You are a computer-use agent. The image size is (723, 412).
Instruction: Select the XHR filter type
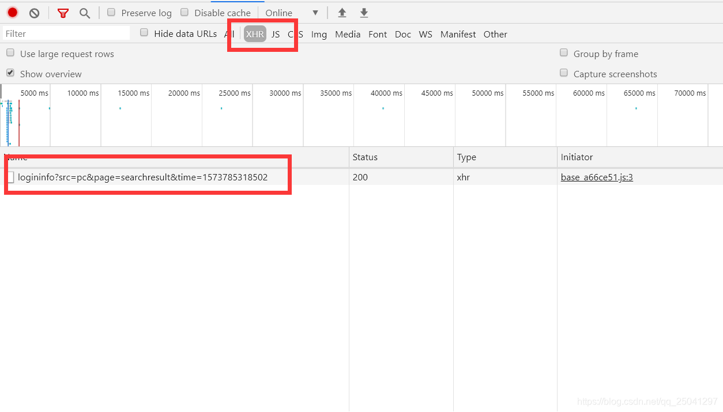pos(255,34)
